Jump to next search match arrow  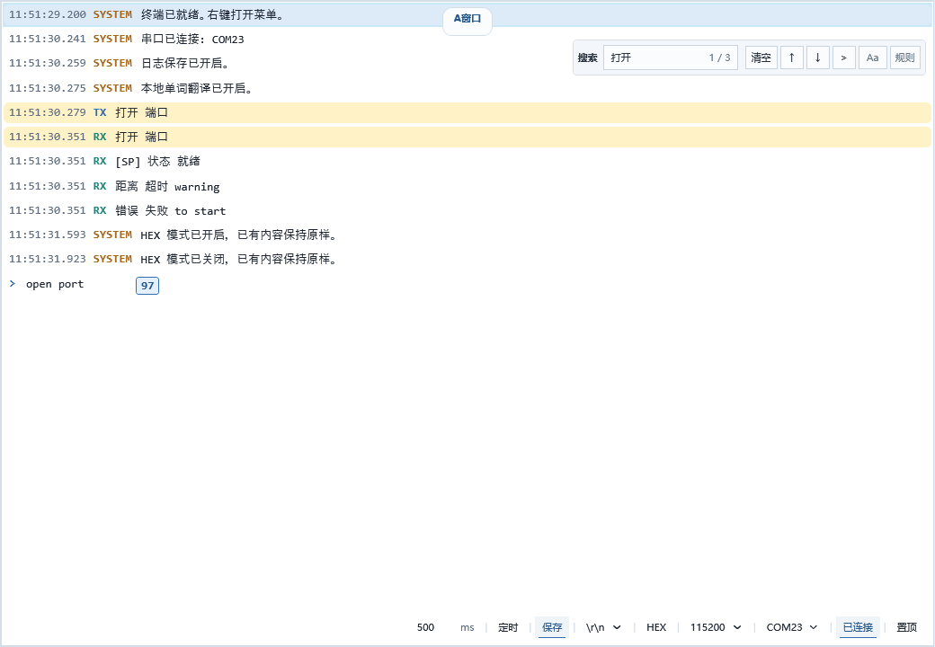click(817, 58)
